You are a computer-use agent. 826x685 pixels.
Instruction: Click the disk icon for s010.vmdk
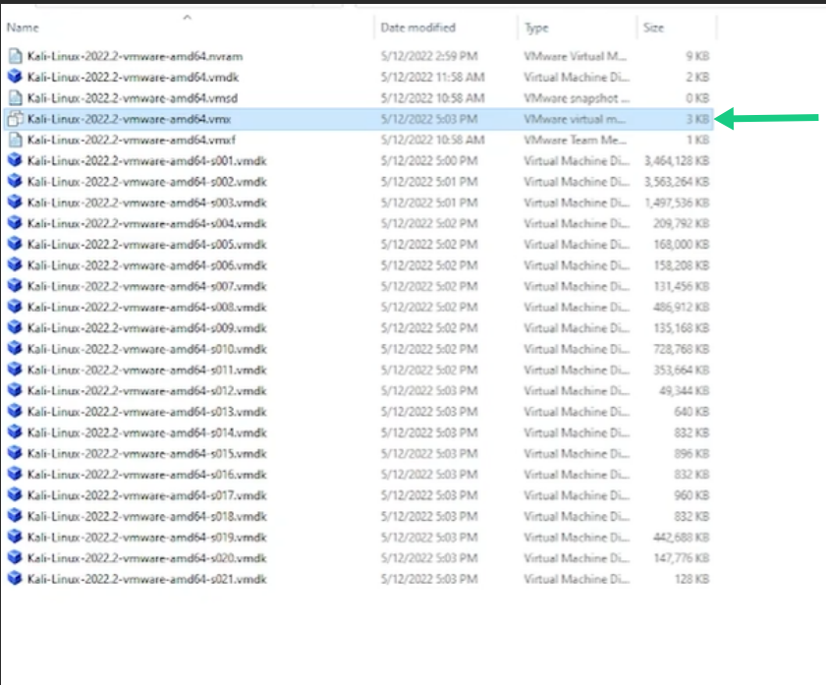coord(16,349)
